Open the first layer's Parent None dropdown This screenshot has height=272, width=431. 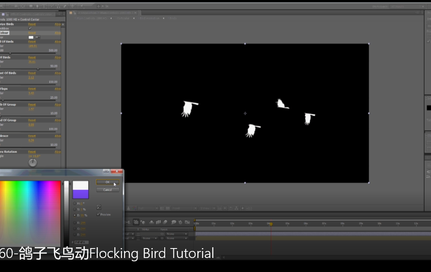pyautogui.click(x=177, y=234)
